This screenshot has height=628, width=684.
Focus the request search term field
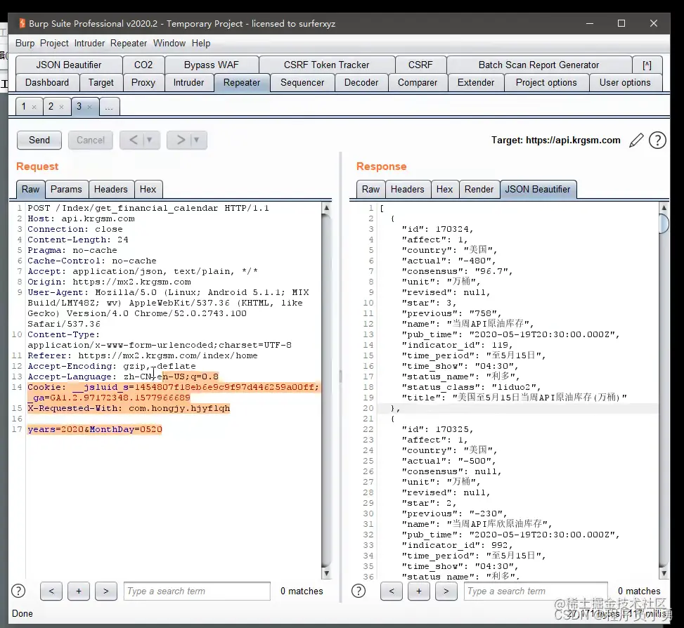(x=197, y=591)
